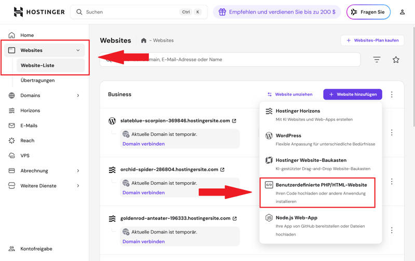Expand Weitere Dienste sidebar section
Screen dimensions: 415x261
coord(78,186)
